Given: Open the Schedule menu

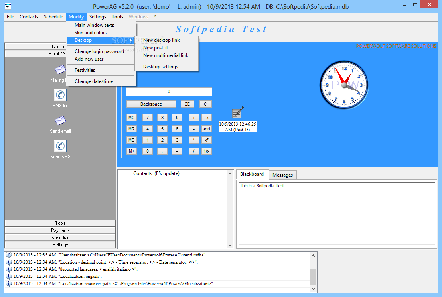Looking at the screenshot, I should click(x=53, y=17).
